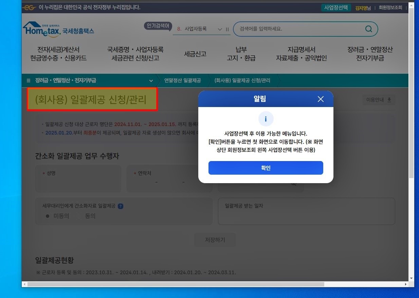Screen dimensions: 419x298
Task: Open the 납부 고지·환급 menu
Action: click(x=241, y=54)
